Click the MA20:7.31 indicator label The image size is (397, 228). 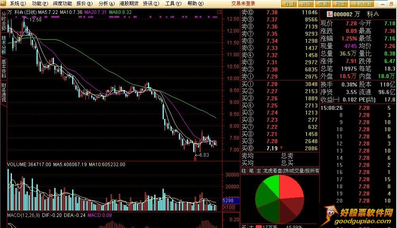coord(96,12)
